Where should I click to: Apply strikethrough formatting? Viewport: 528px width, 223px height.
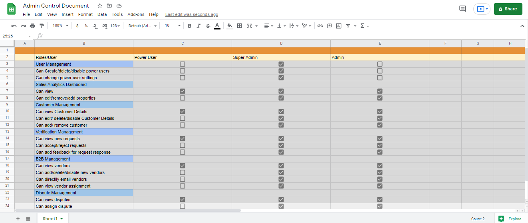tap(208, 26)
